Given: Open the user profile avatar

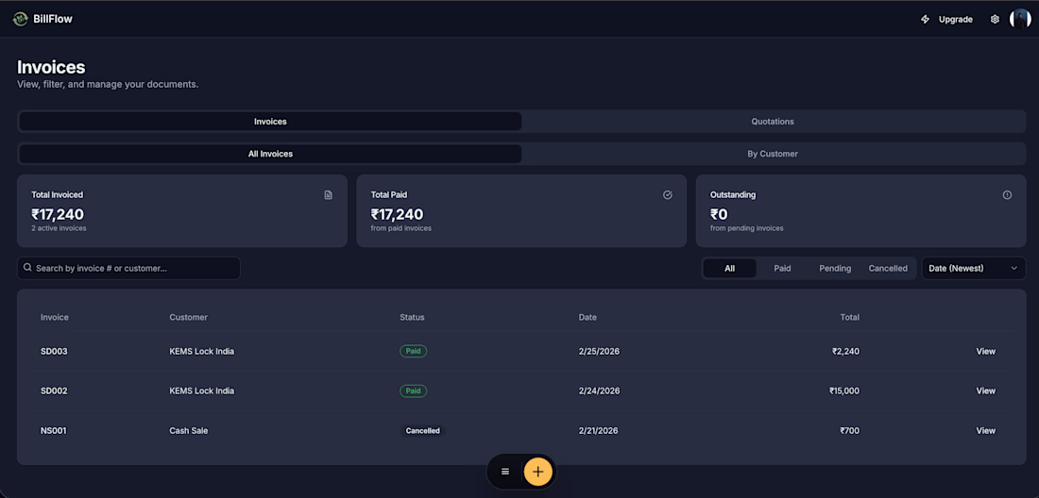Looking at the screenshot, I should tap(1020, 19).
